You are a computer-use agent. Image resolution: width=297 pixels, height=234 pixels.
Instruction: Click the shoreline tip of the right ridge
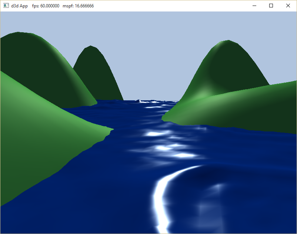point(163,118)
